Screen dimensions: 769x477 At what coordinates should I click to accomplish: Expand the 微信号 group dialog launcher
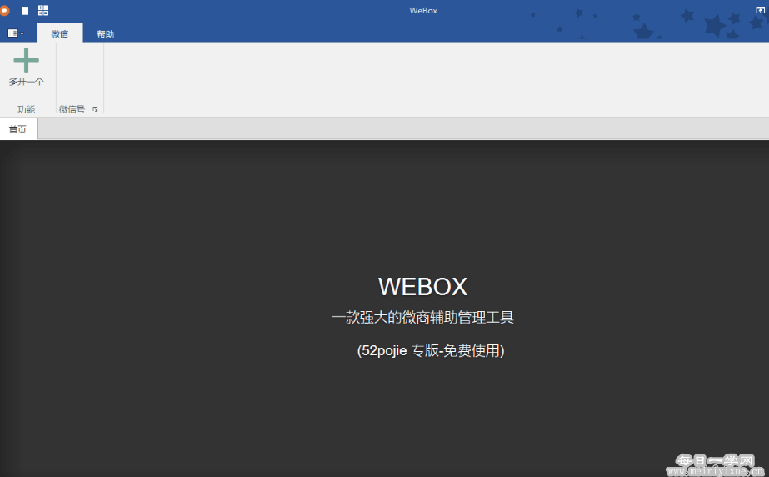95,109
